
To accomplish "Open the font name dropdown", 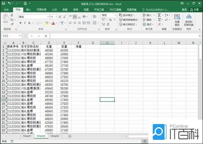I will pos(48,17).
